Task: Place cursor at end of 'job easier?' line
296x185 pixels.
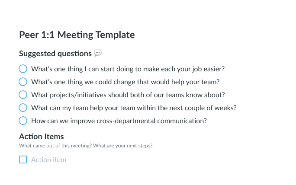Action: [x=225, y=69]
